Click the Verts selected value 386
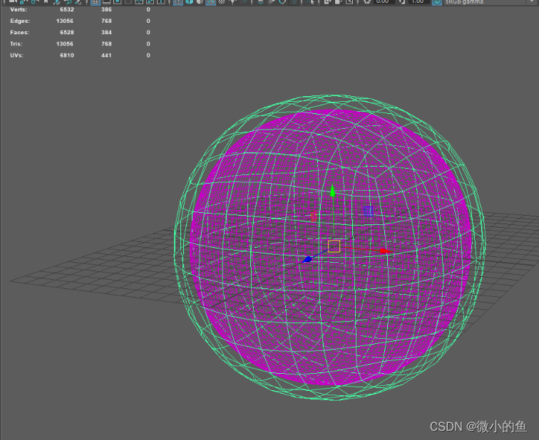539x440 pixels. (106, 9)
